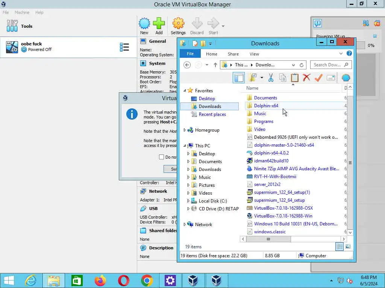Tick the Do not show checkbox
Screen dimensions: 385x288
tap(161, 157)
